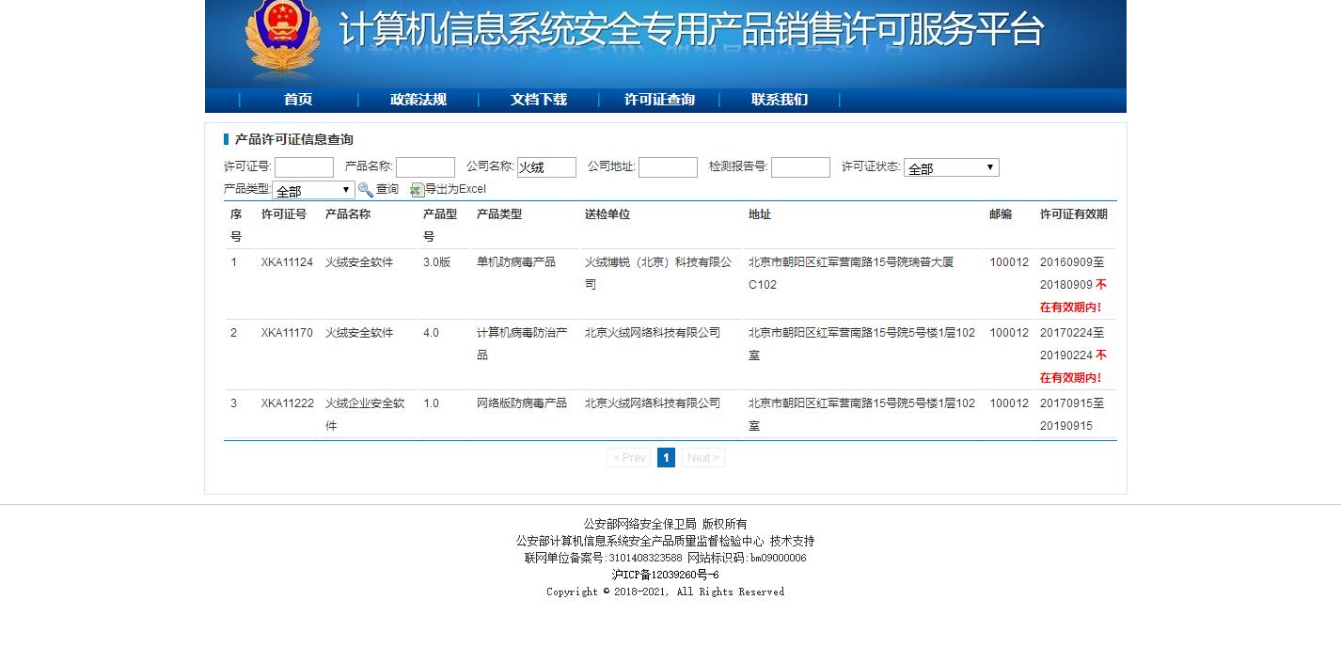Click the Excel export icon

coord(417,190)
